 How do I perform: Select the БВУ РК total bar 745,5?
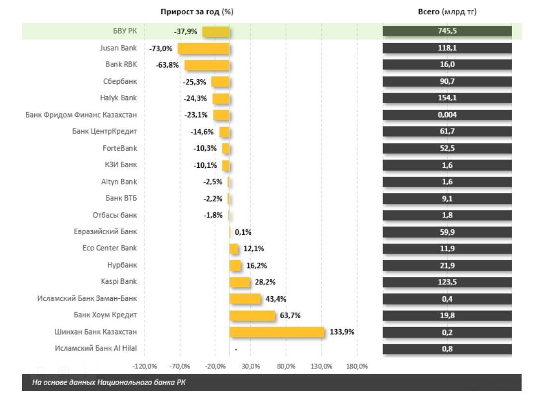(447, 32)
